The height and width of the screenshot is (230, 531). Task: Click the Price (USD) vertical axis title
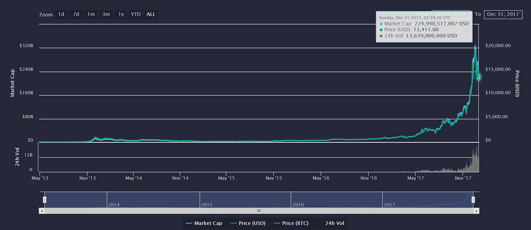click(517, 83)
